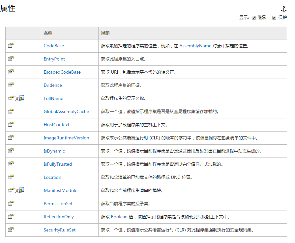
Task: Open the IsDynamic property link
Action: pos(54,151)
